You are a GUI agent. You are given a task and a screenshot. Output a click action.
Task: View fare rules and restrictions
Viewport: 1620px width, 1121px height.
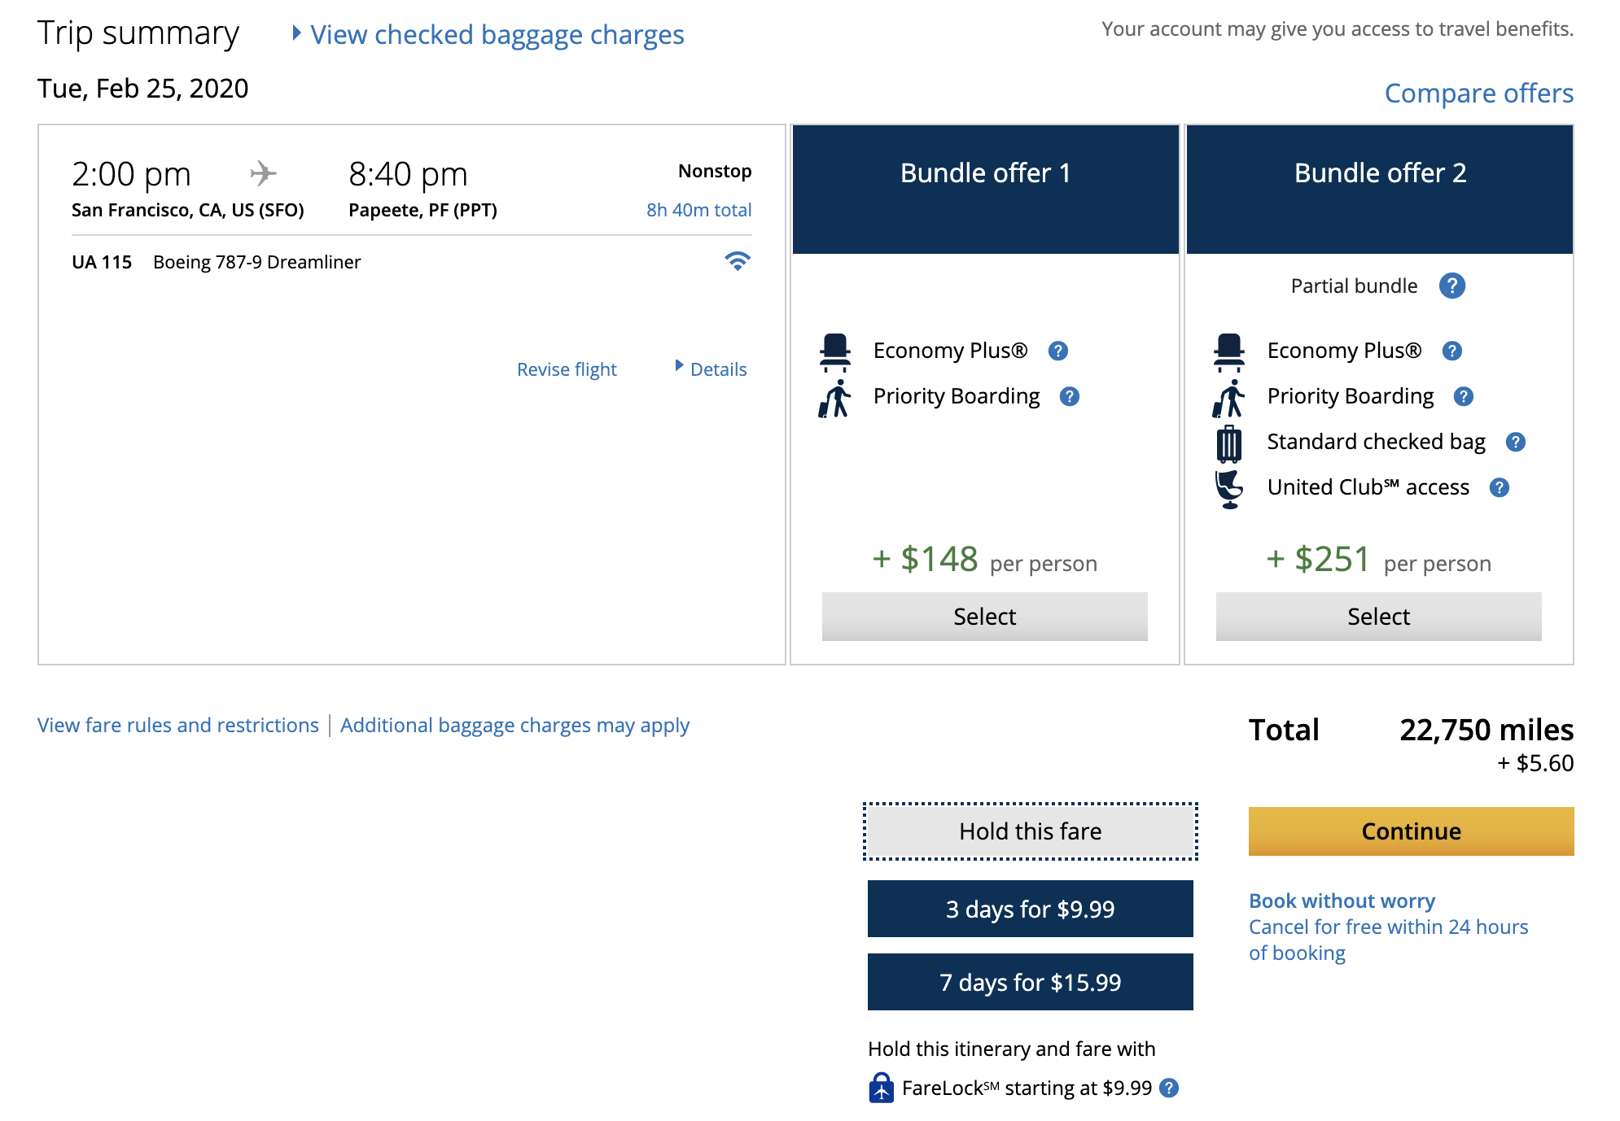178,725
